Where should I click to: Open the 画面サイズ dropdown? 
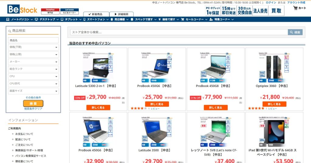[33, 91]
